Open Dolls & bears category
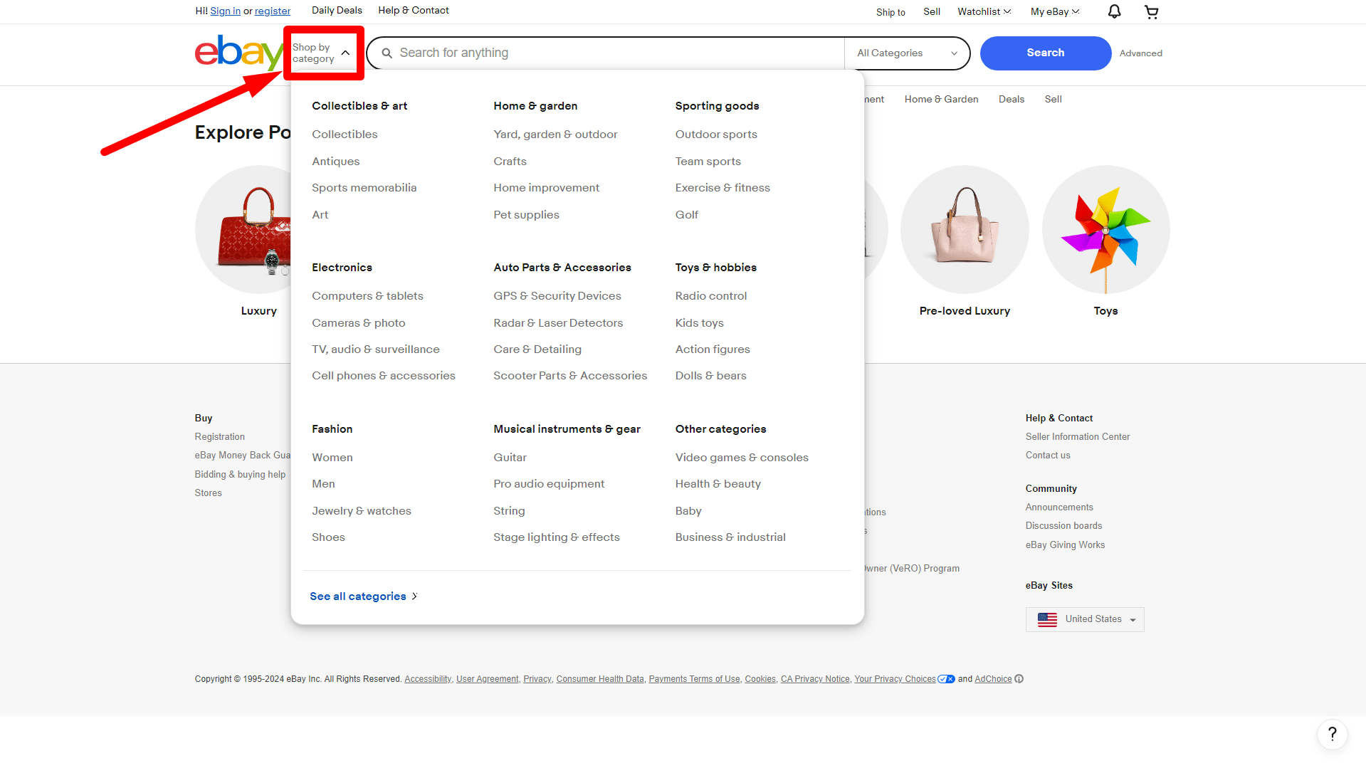Image resolution: width=1366 pixels, height=768 pixels. pyautogui.click(x=710, y=376)
